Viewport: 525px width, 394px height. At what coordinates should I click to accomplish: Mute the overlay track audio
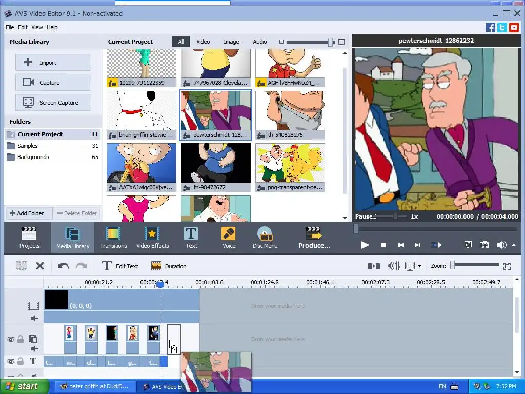34,349
